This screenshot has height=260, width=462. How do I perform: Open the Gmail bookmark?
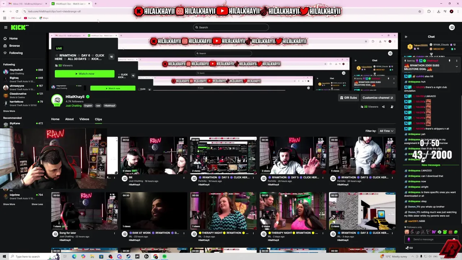click(16, 18)
